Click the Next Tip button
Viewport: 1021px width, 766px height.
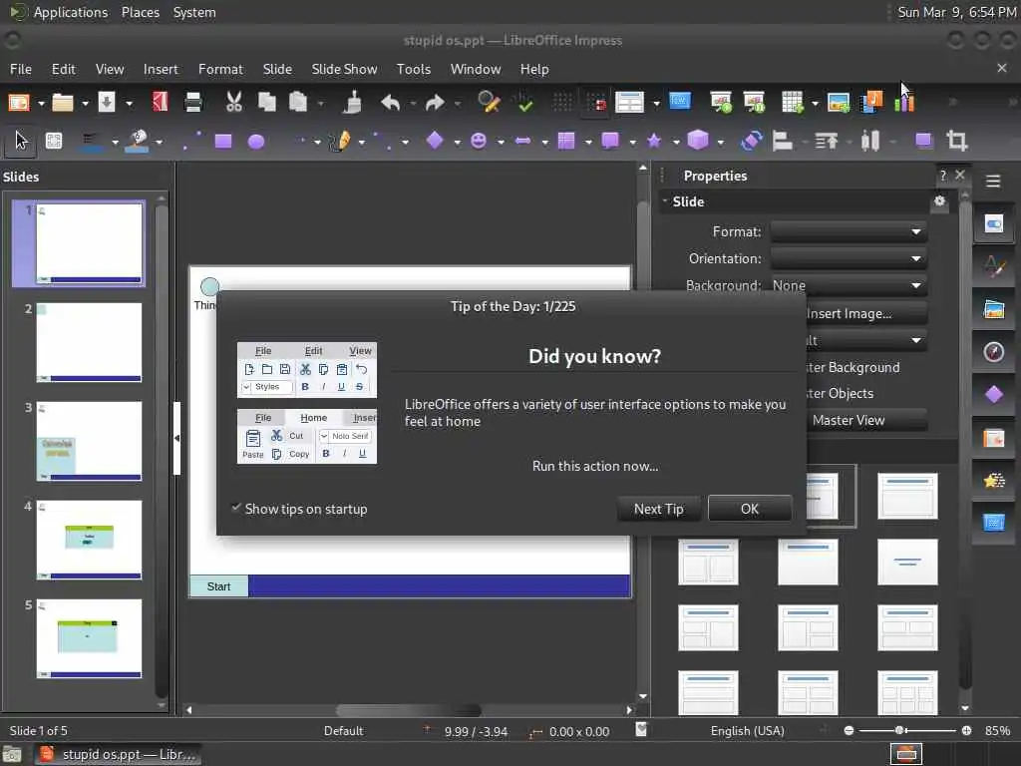658,509
